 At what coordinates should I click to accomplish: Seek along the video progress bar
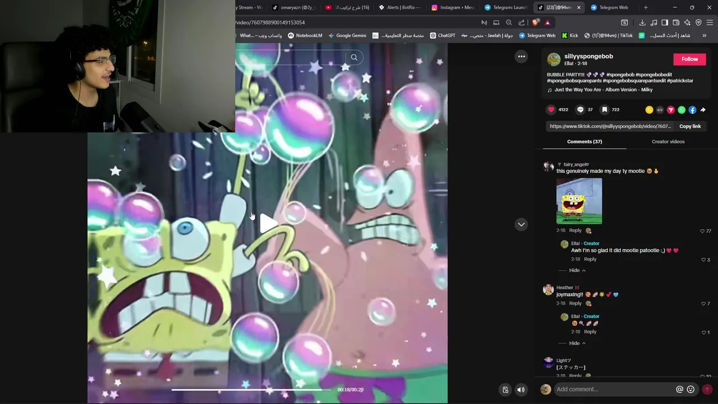pyautogui.click(x=251, y=389)
